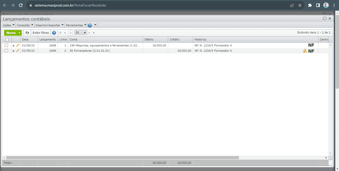Viewport: 339px width, 171px height.
Task: Reload the browser page
Action: [x=21, y=5]
